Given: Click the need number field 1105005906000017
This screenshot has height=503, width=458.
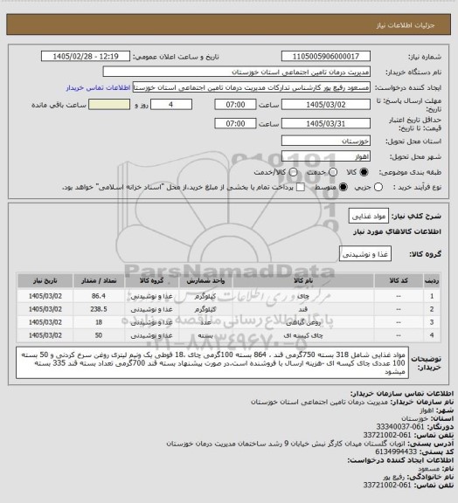Looking at the screenshot, I should tap(326, 57).
